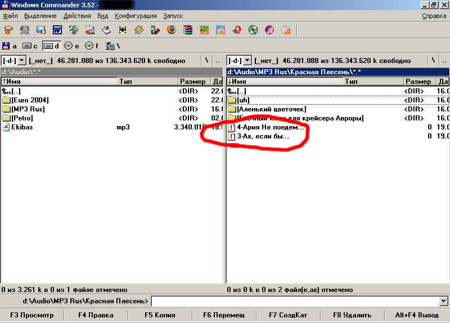The height and width of the screenshot is (323, 450).
Task: Select MP3 Rus folder in left panel
Action: click(x=112, y=109)
